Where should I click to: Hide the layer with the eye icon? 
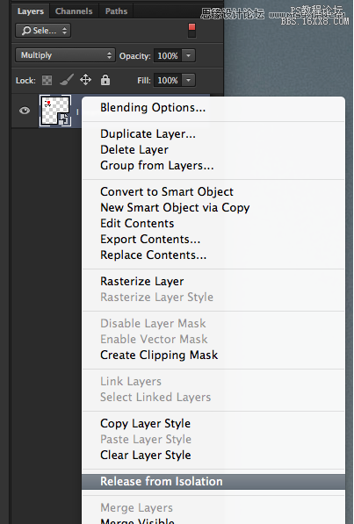click(25, 111)
